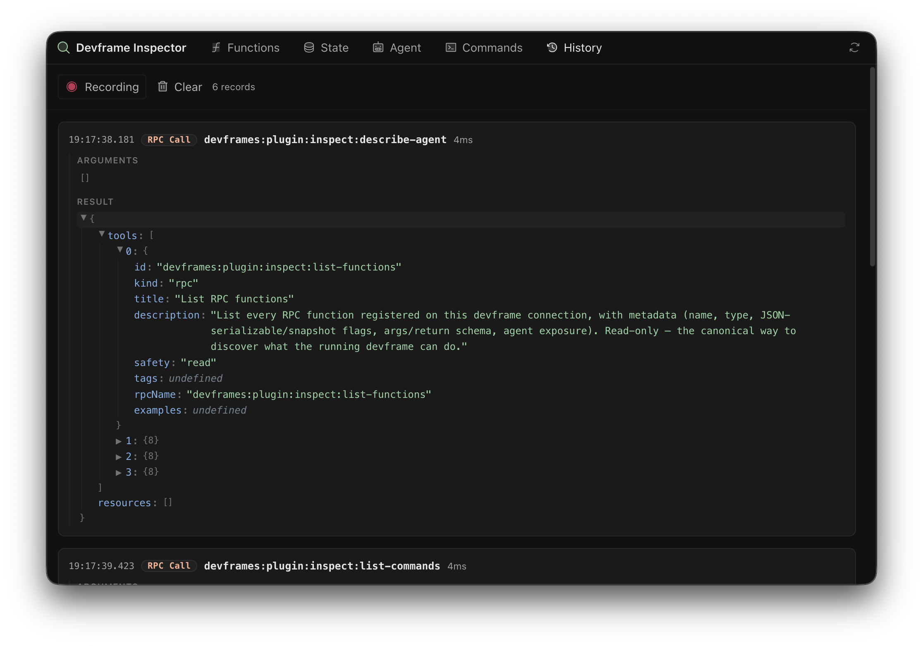Click title value "List RPC functions"

(x=234, y=299)
